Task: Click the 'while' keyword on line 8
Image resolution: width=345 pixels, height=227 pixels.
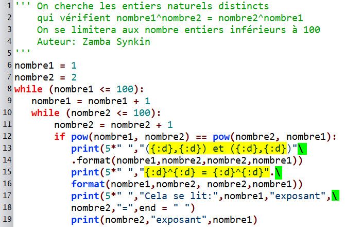Action: [x=29, y=89]
